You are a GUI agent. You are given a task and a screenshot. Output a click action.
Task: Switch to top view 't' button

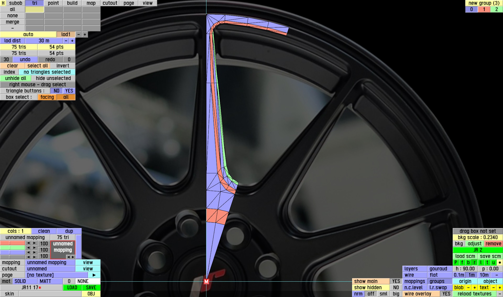coord(487,263)
